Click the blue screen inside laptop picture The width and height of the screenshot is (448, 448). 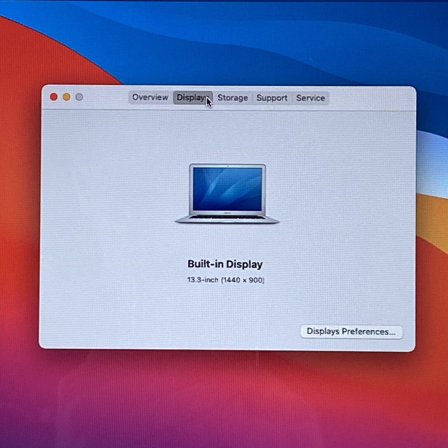pos(227,189)
